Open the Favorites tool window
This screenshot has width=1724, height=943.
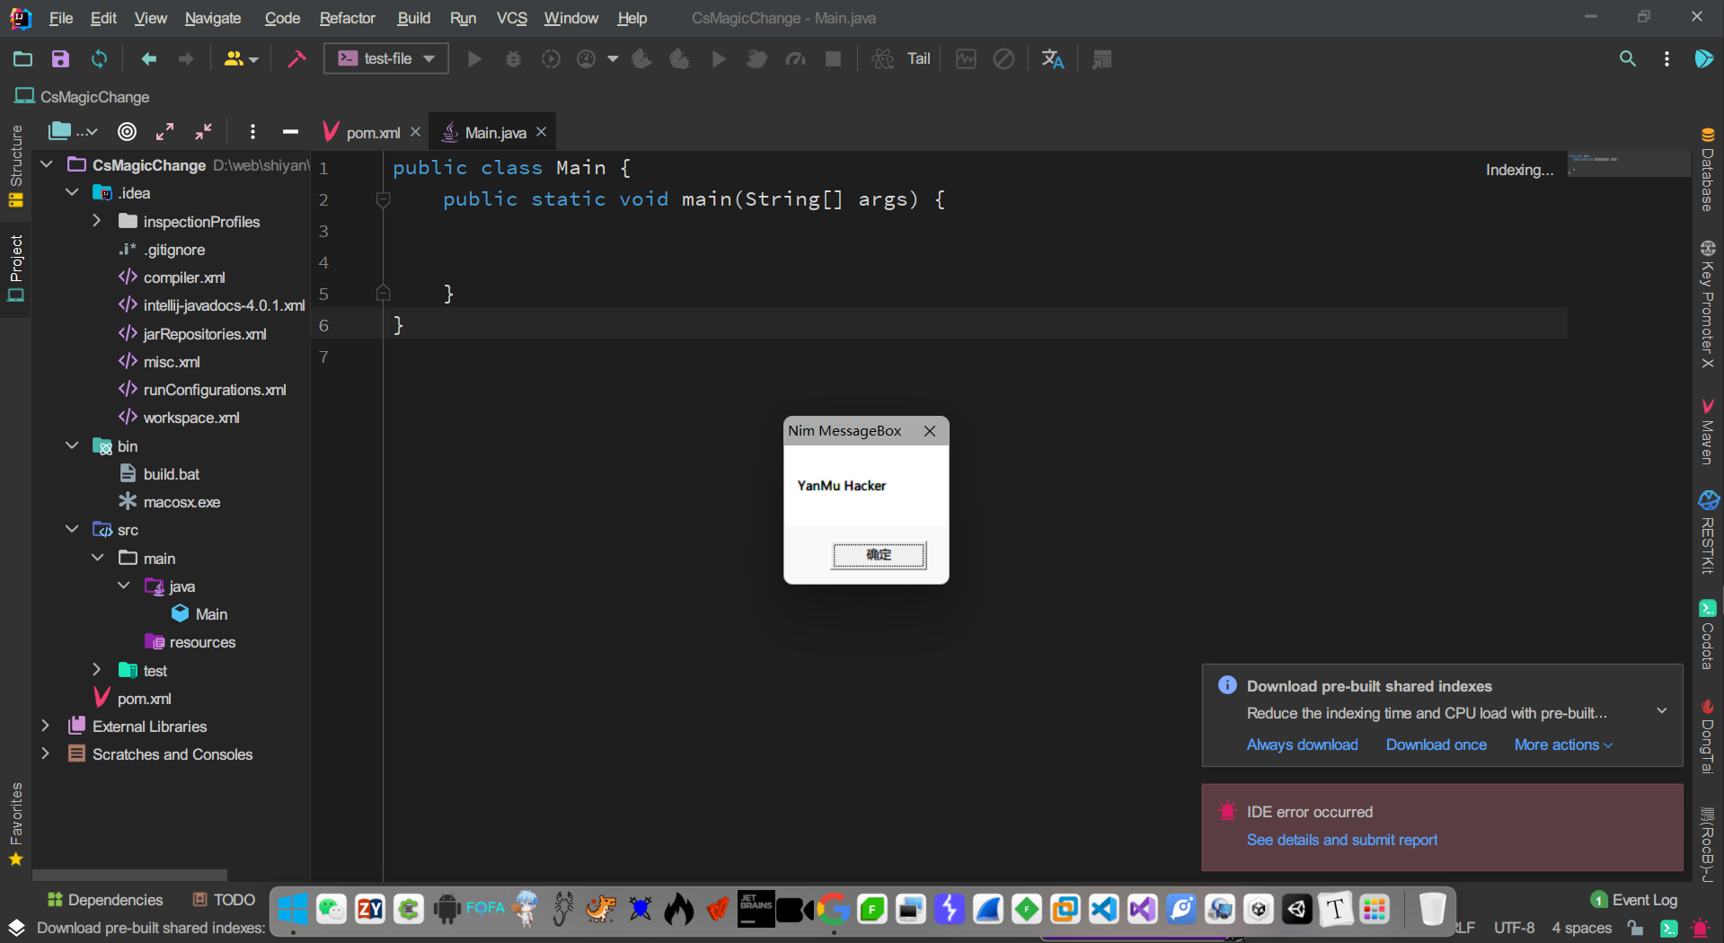coord(15,824)
